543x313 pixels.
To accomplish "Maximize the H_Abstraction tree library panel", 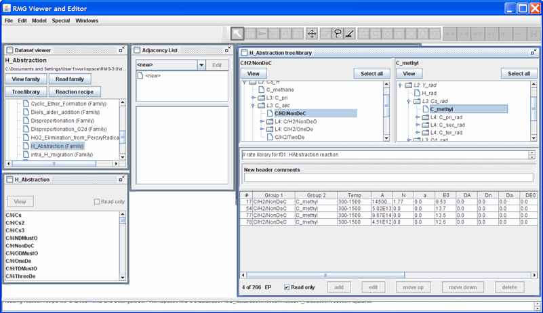I will 534,52.
